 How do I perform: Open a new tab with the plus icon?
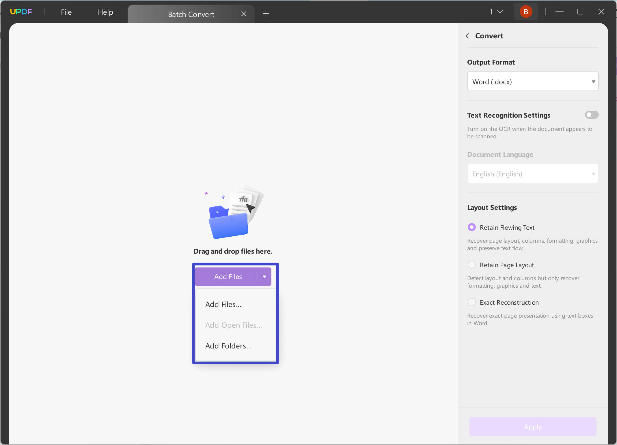[265, 13]
